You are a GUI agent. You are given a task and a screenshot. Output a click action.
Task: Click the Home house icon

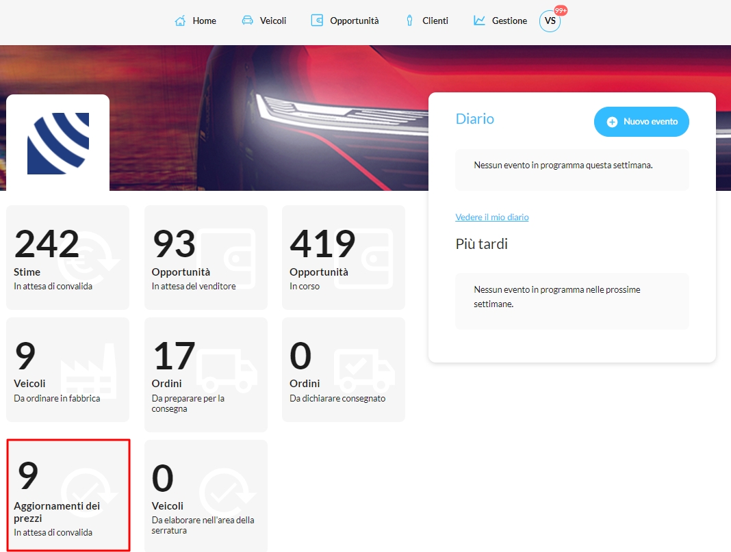180,21
